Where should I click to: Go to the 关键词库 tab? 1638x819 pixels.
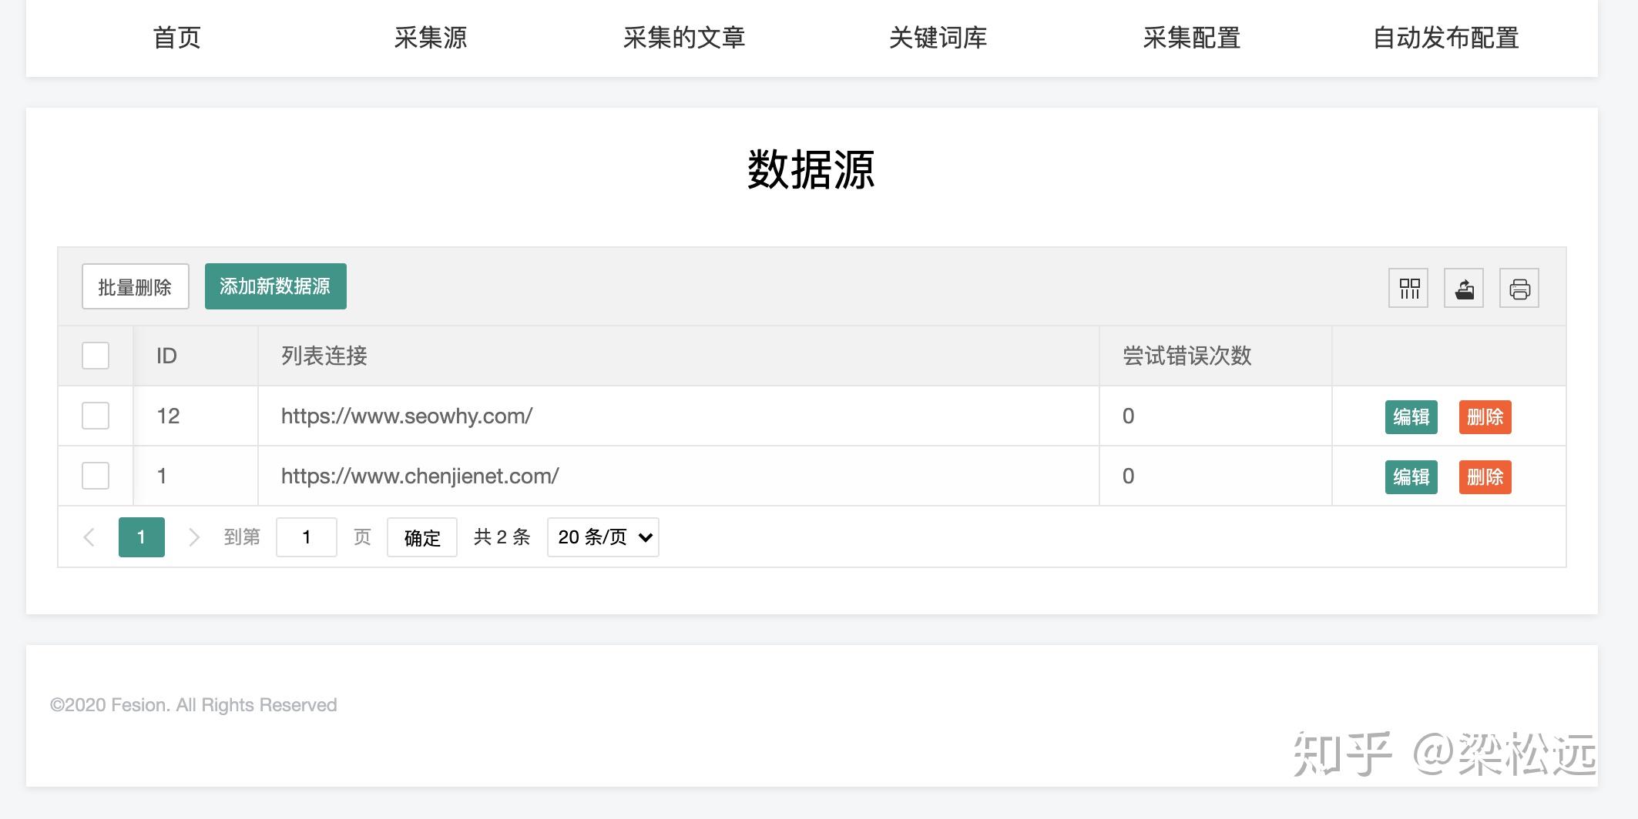(938, 38)
